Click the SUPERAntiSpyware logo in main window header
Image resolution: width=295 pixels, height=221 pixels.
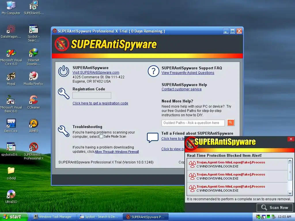pyautogui.click(x=105, y=44)
